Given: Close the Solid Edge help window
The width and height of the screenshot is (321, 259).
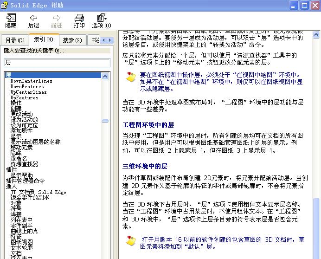Looking at the screenshot, I should [315, 6].
